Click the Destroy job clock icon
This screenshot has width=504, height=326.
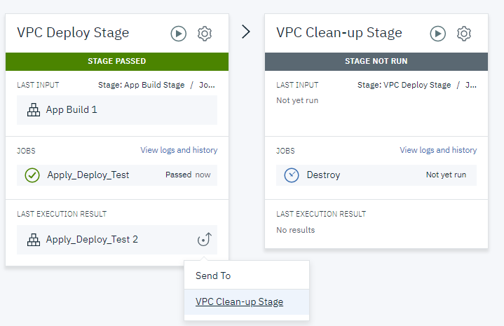(292, 175)
